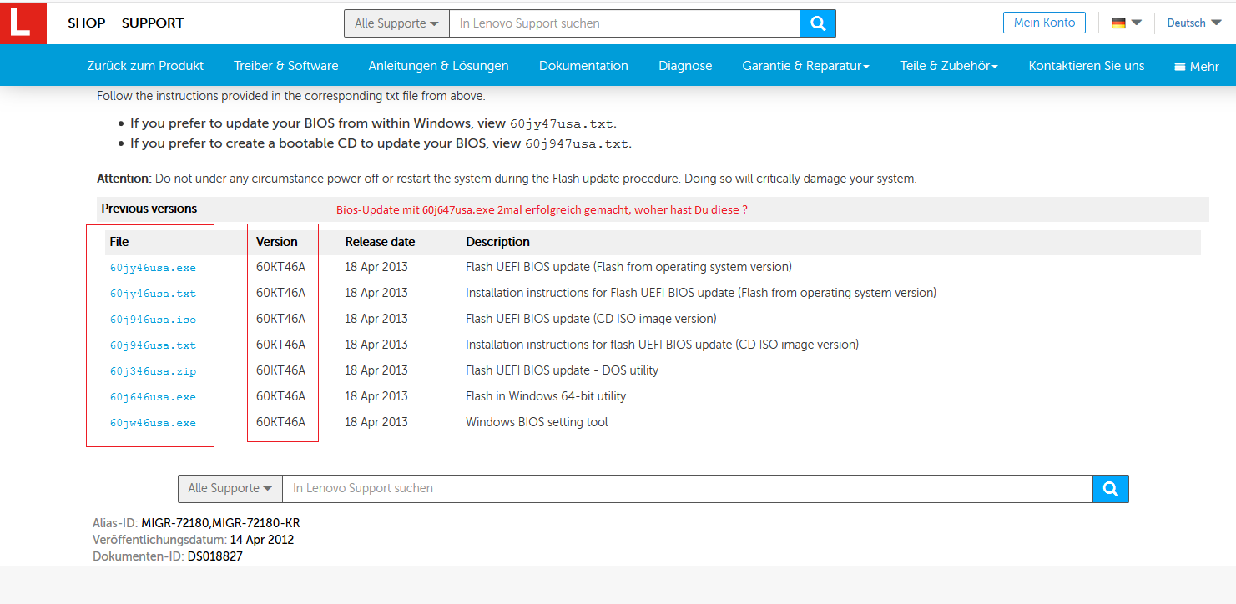The image size is (1236, 604).
Task: Click 'Flash UEFI BIOS update - DOS utility' text
Action: 563,370
